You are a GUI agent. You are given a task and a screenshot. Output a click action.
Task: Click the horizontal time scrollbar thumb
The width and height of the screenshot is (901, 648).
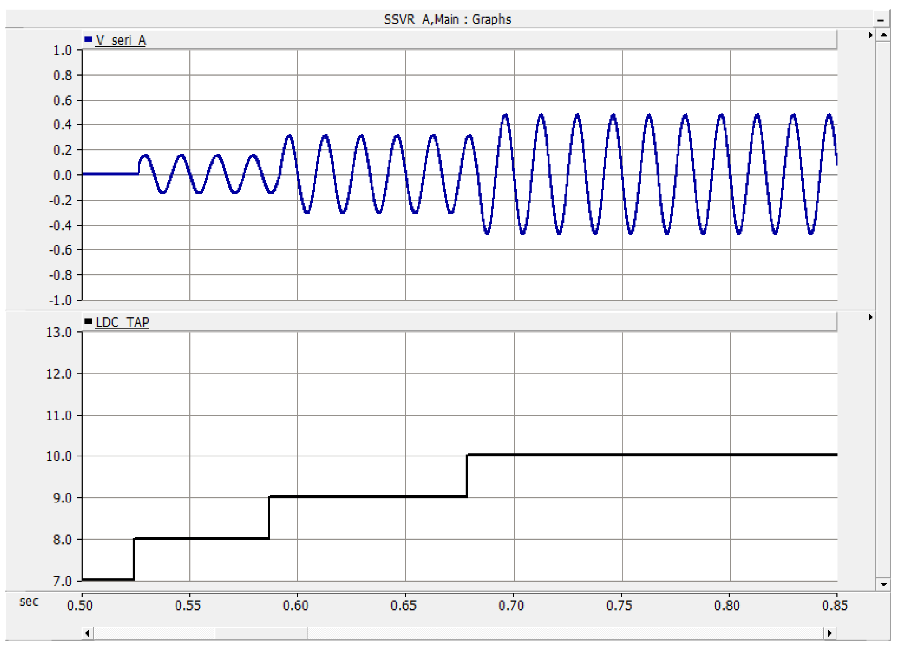pos(261,633)
